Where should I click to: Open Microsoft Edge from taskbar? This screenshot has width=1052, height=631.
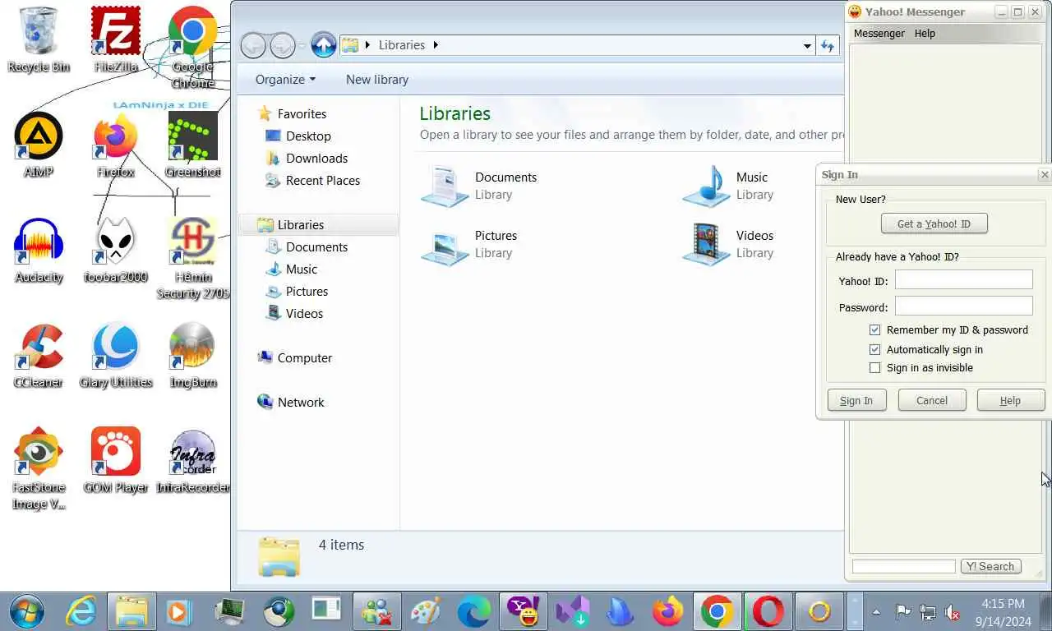pos(473,611)
